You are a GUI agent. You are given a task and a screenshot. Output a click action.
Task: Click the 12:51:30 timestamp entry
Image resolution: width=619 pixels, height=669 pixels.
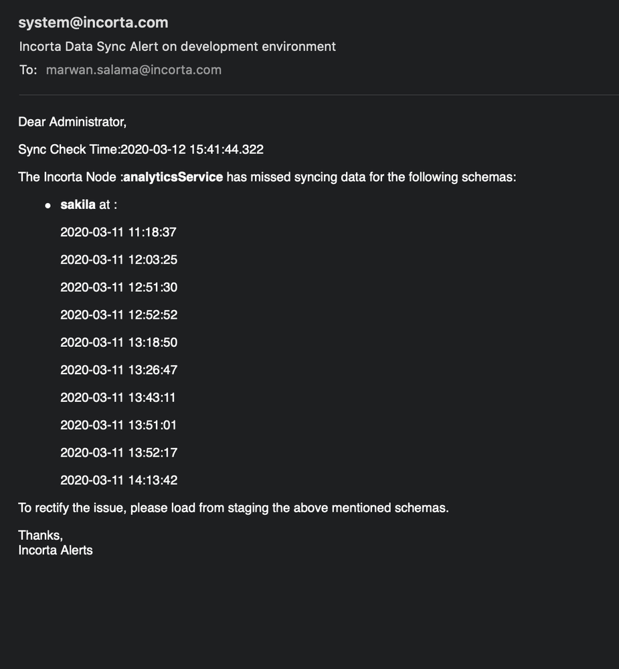(118, 287)
